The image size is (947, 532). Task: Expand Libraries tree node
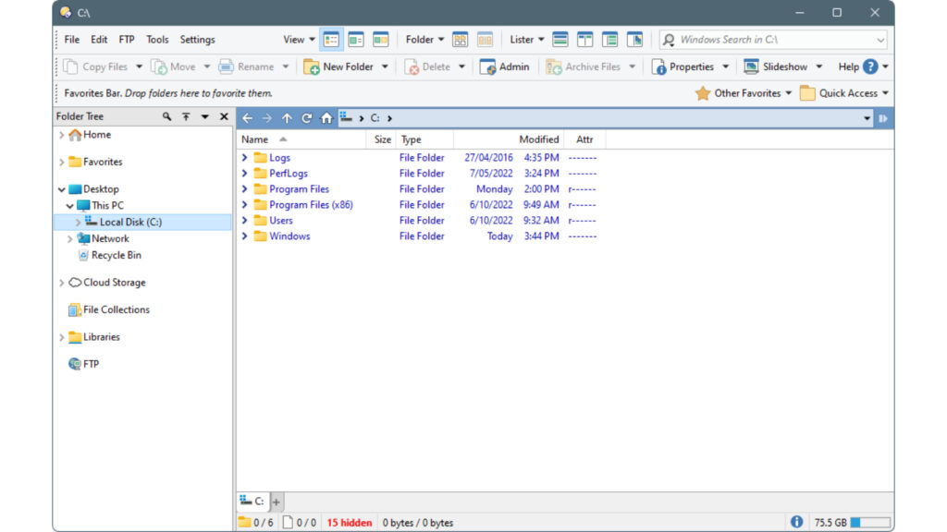point(62,337)
